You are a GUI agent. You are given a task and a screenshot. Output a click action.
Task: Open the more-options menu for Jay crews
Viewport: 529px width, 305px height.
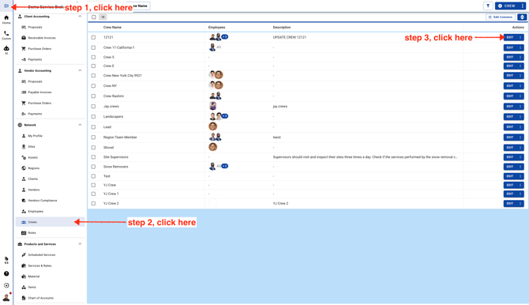[520, 107]
